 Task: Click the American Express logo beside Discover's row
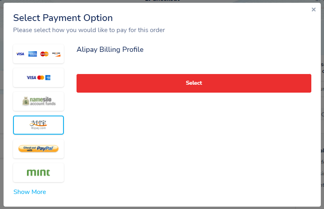click(x=32, y=54)
